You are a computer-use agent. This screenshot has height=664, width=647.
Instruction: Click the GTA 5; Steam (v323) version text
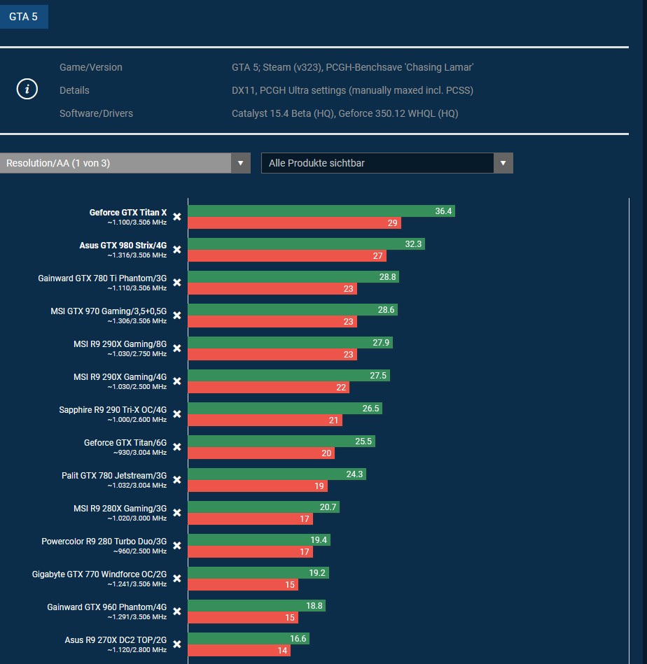352,67
